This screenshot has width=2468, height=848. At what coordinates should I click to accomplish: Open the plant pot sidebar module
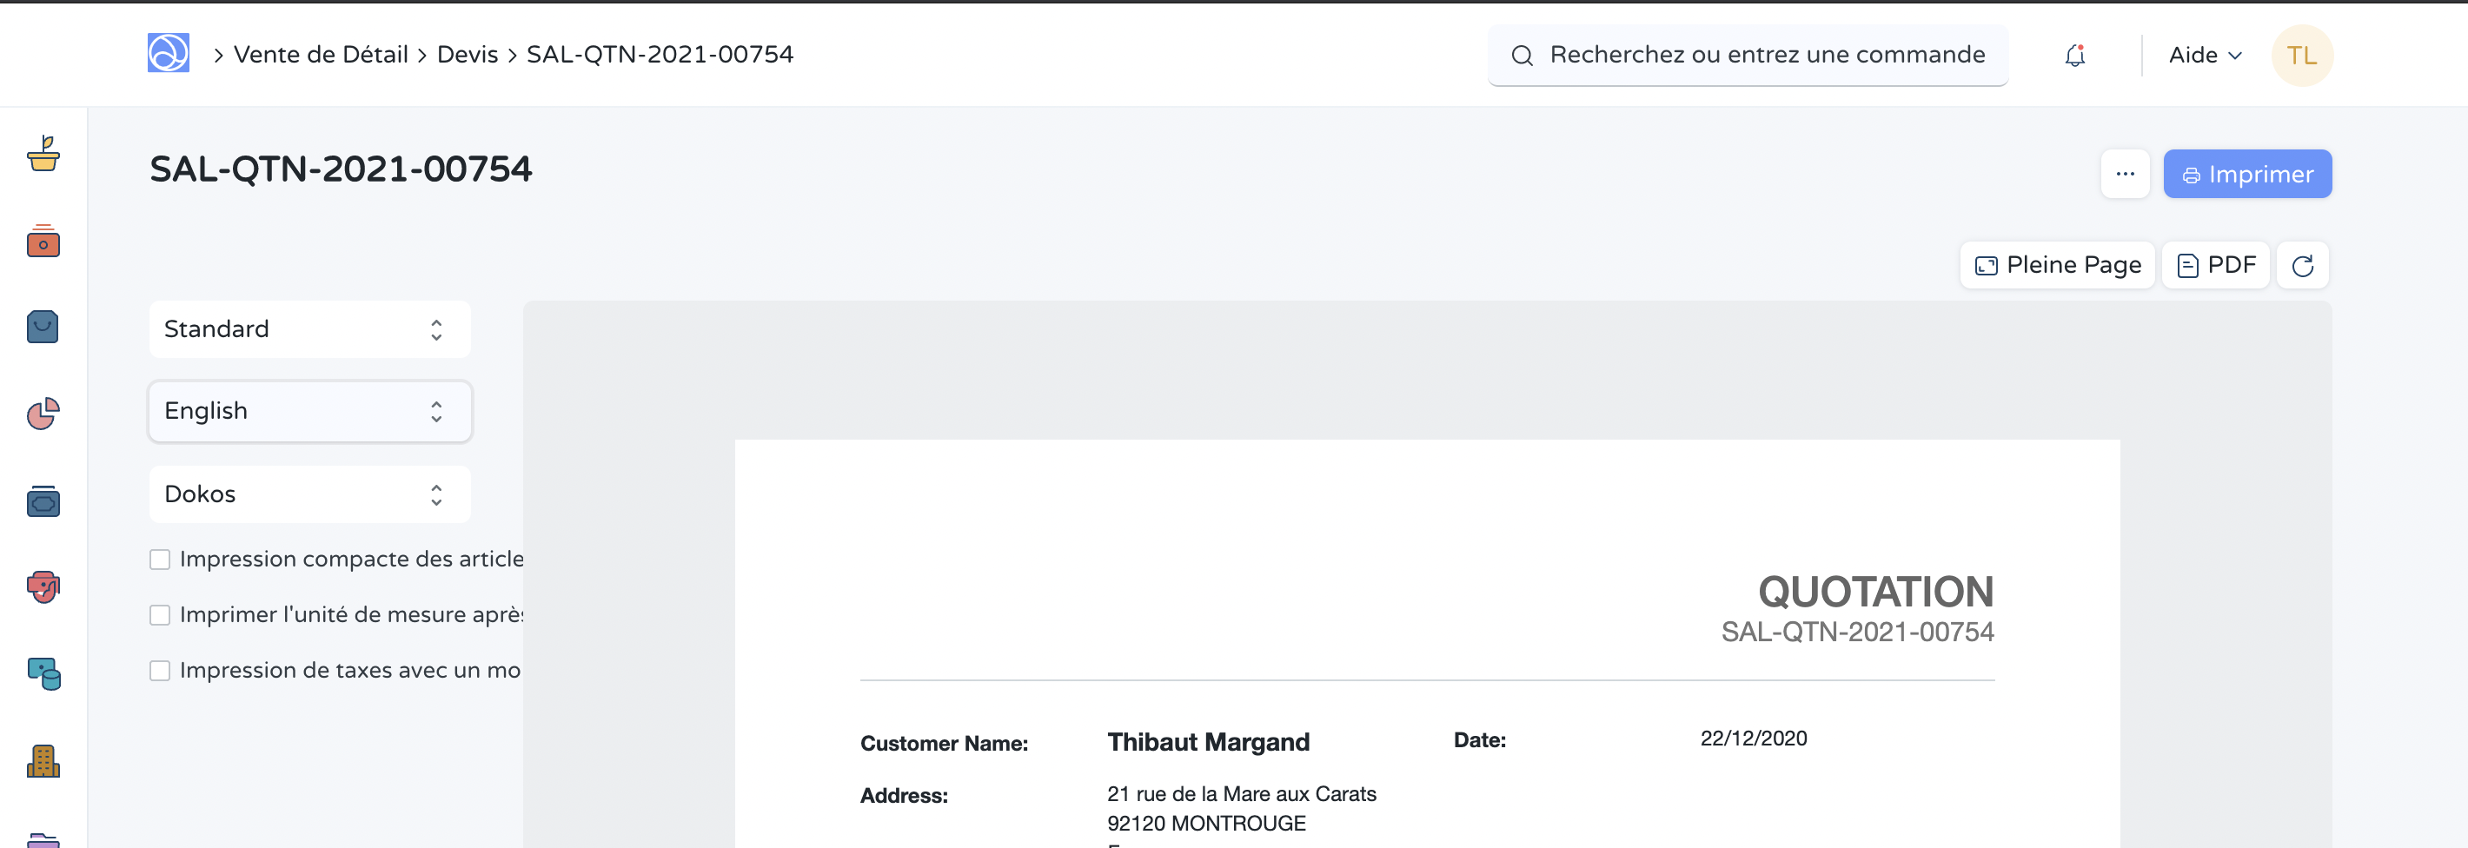[43, 153]
